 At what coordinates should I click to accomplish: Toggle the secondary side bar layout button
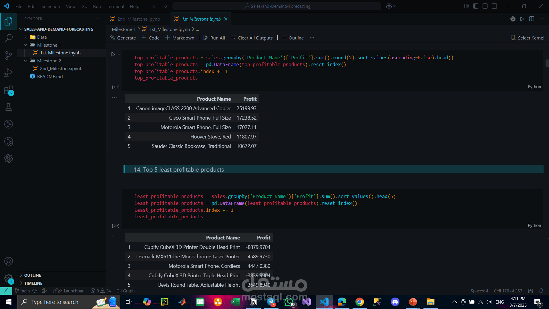pos(494,6)
